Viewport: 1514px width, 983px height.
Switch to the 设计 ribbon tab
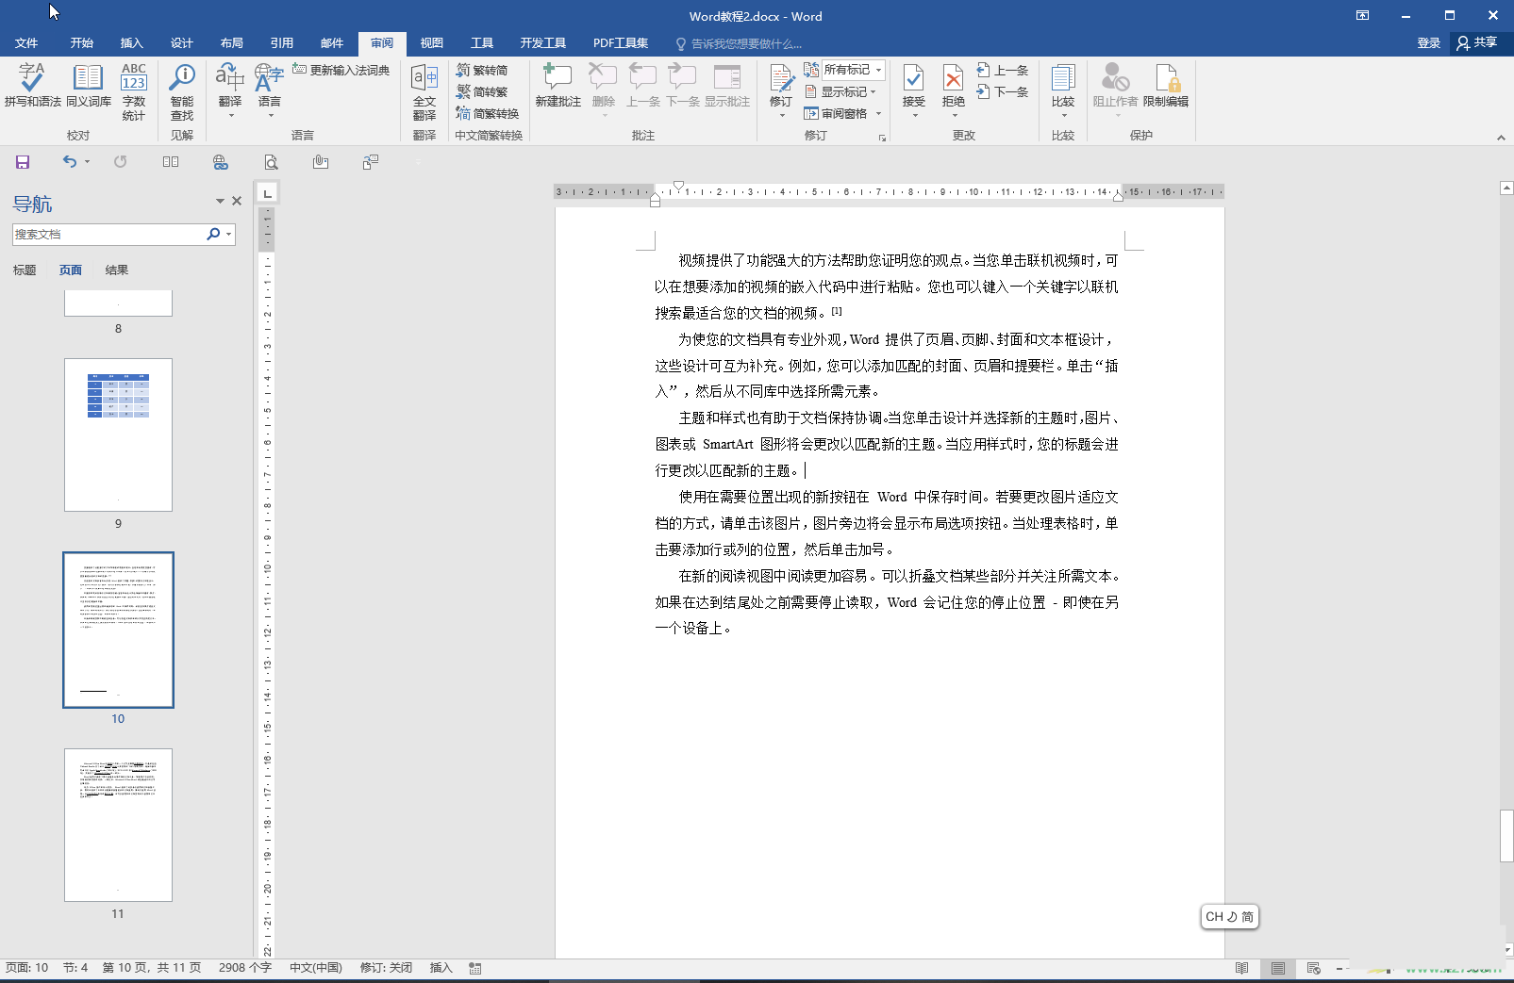click(x=182, y=43)
